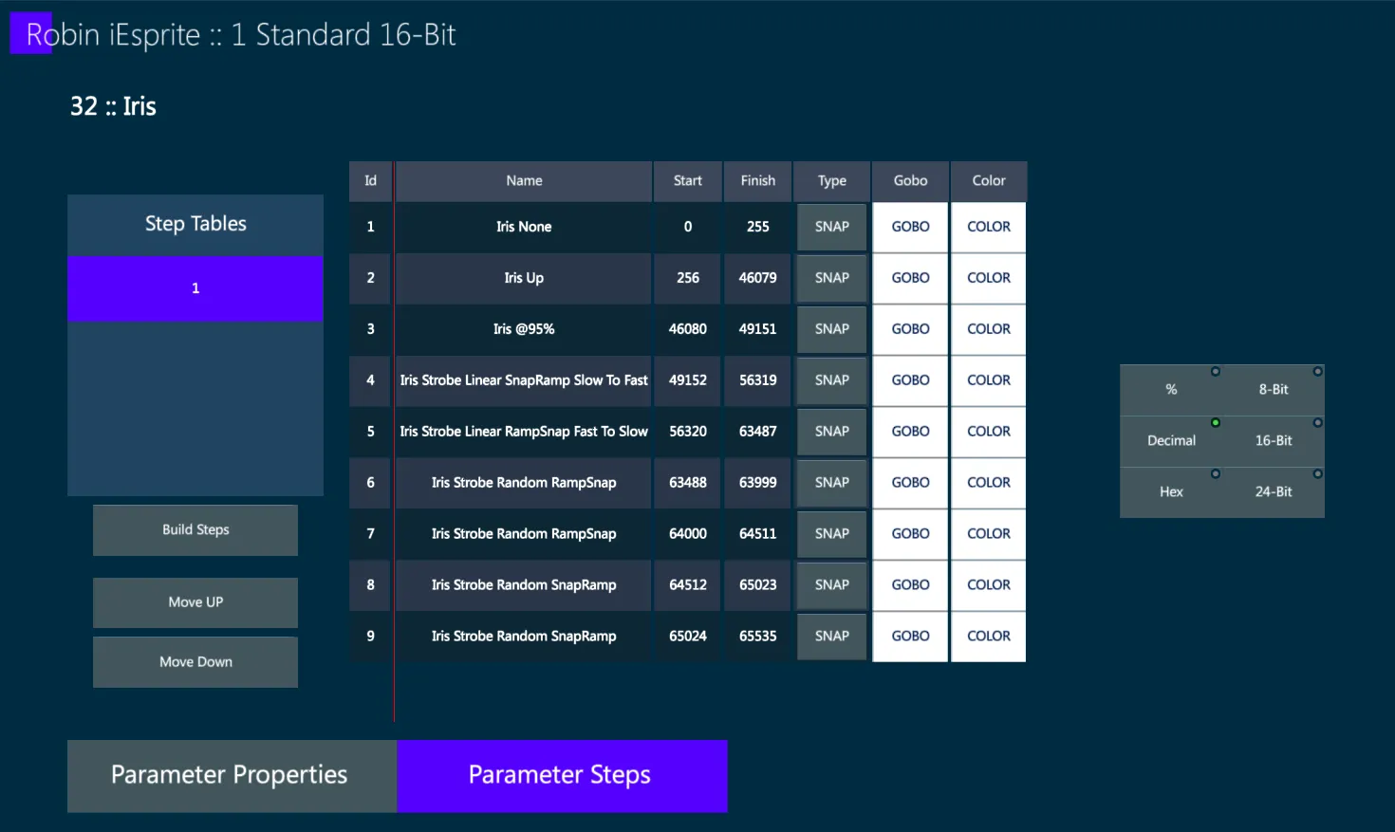Click Finish value 56319
The image size is (1395, 832).
[x=758, y=380]
